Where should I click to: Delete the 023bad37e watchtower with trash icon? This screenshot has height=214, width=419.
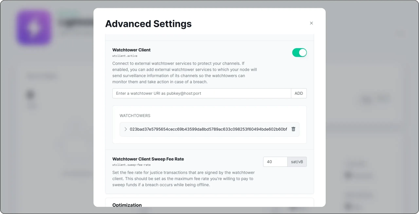pyautogui.click(x=293, y=129)
